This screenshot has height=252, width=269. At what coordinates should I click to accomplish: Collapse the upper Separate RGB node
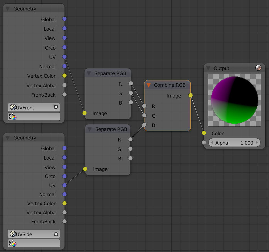(x=89, y=73)
